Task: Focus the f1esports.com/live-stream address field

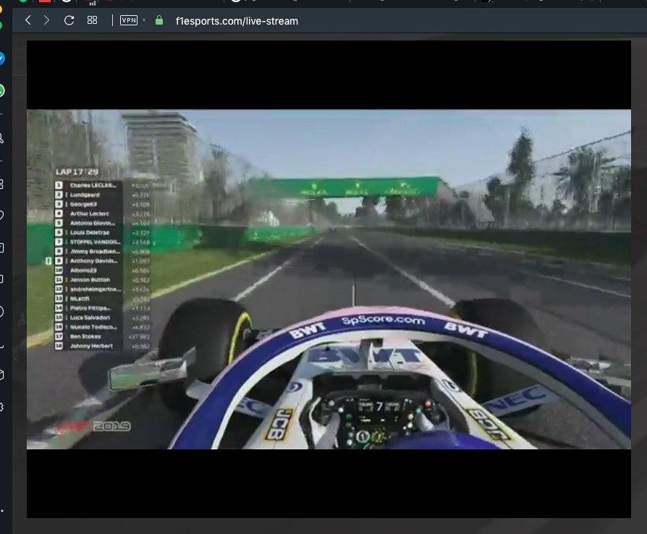Action: coord(237,21)
